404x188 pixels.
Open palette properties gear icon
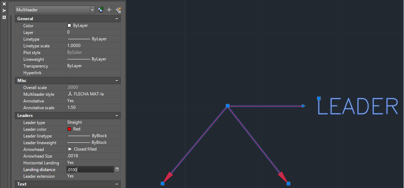(4, 17)
